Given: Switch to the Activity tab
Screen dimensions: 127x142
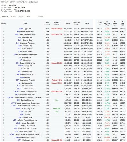Looking at the screenshot, I should [14, 16].
